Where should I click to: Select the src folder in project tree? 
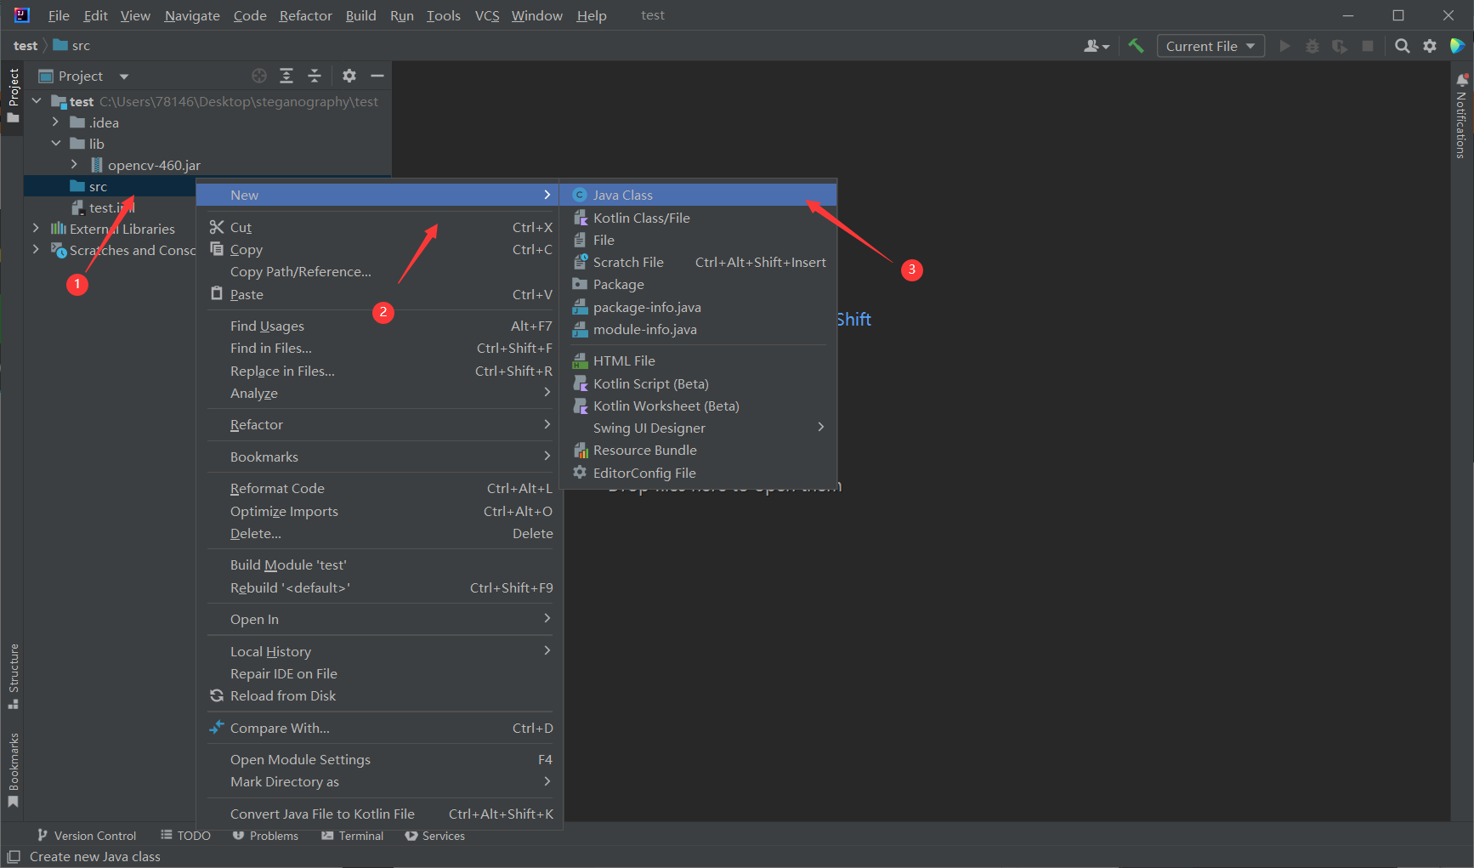point(98,186)
